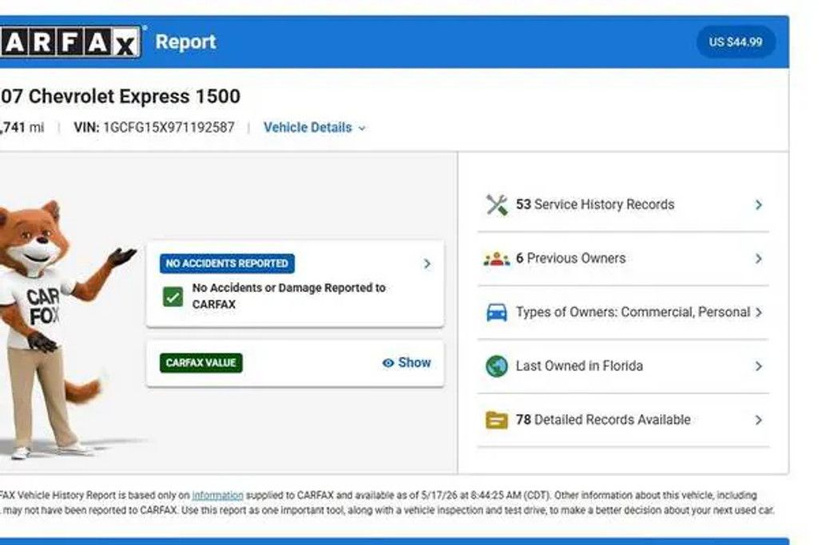Open the Last Owned in Florida chevron
The image size is (818, 545).
click(759, 366)
